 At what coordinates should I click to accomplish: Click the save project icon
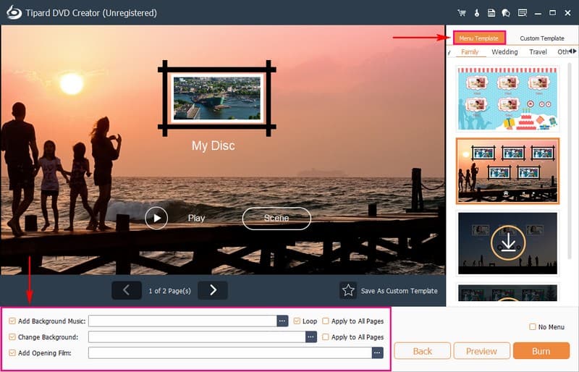(x=491, y=13)
